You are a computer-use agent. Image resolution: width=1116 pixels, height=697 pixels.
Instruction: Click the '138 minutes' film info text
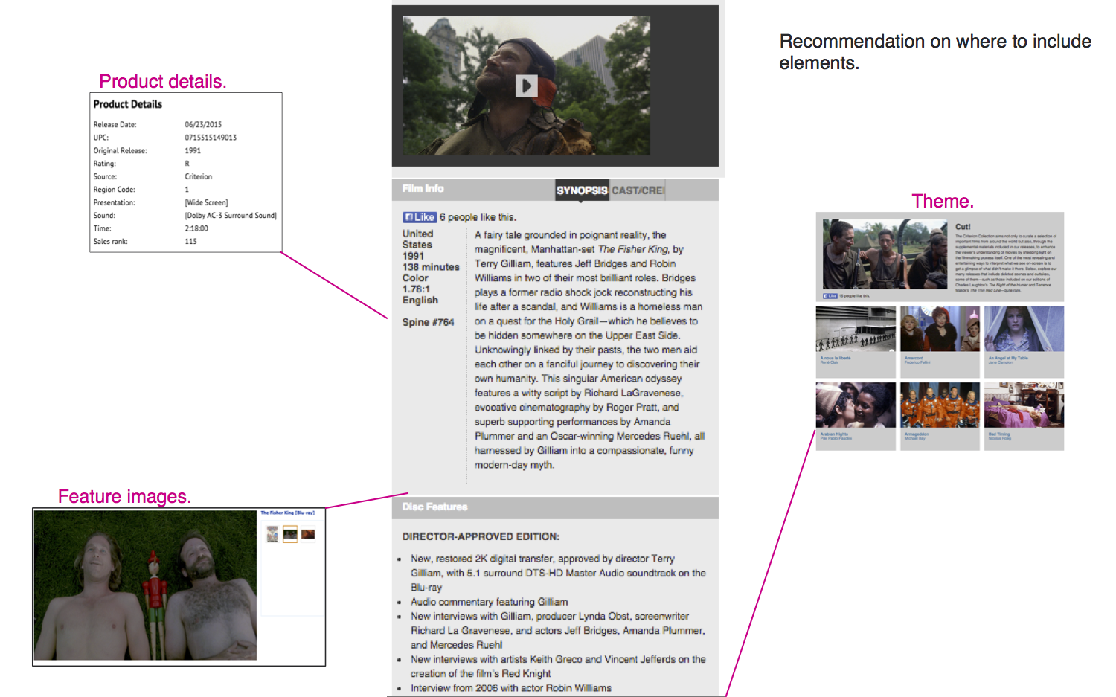[x=431, y=267]
